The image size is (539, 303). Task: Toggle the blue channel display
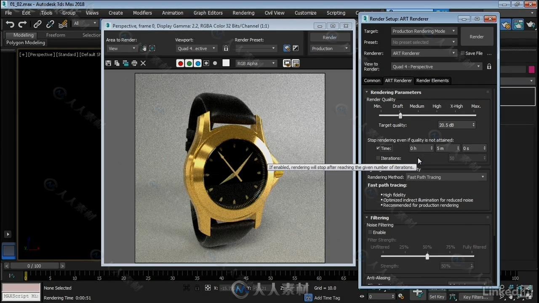198,63
